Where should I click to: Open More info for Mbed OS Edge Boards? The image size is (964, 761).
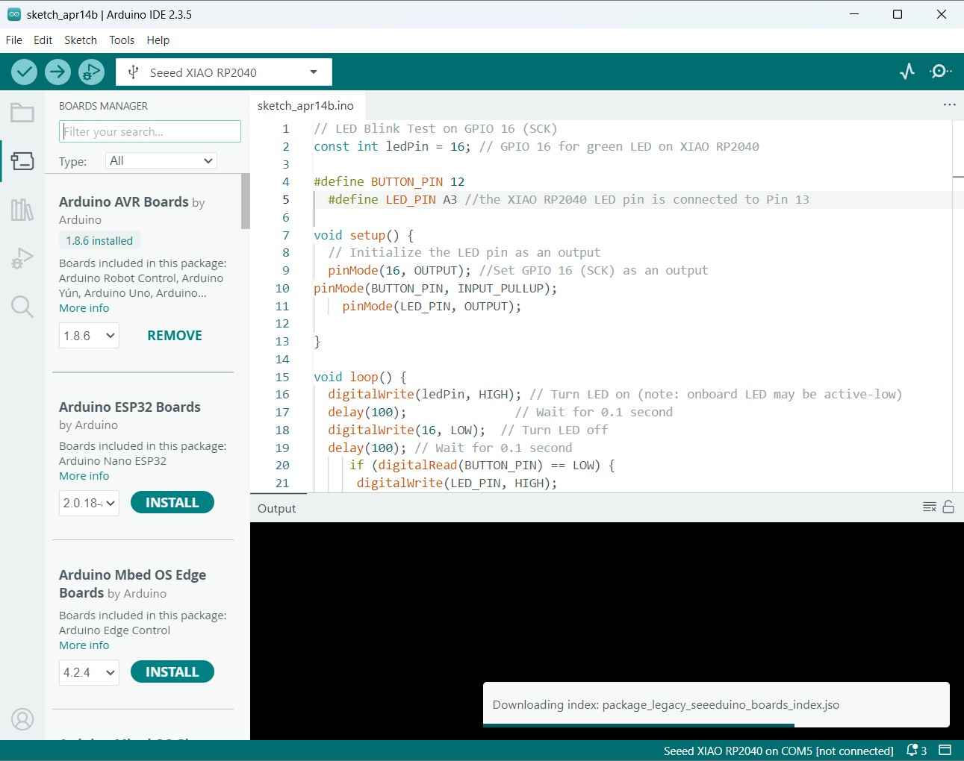click(x=84, y=645)
